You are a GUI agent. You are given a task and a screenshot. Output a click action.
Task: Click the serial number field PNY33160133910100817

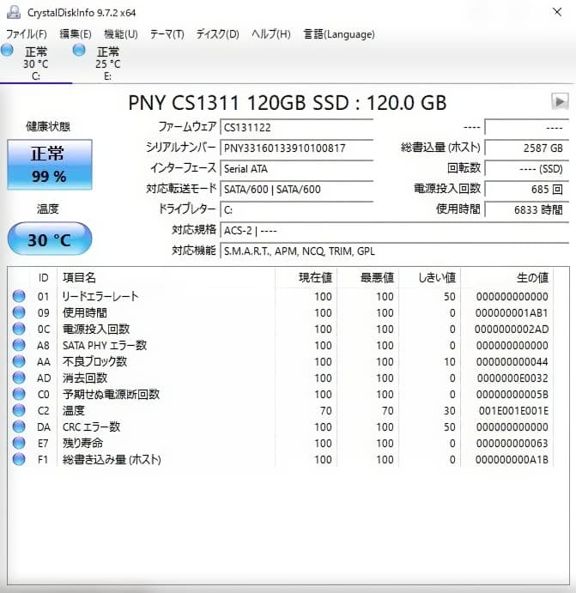(297, 148)
